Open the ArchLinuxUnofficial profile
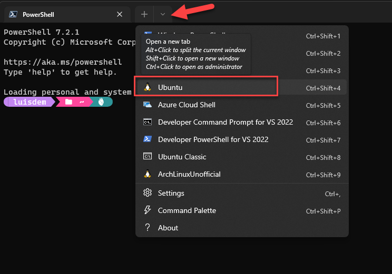 [189, 174]
